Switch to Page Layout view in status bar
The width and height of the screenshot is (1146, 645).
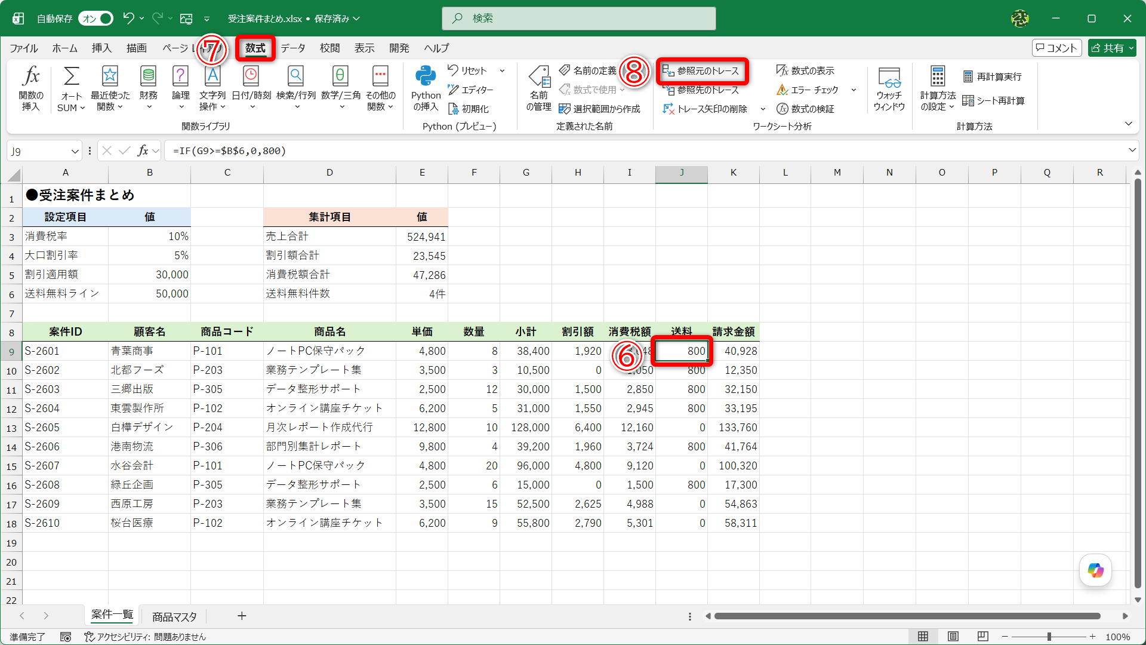953,637
